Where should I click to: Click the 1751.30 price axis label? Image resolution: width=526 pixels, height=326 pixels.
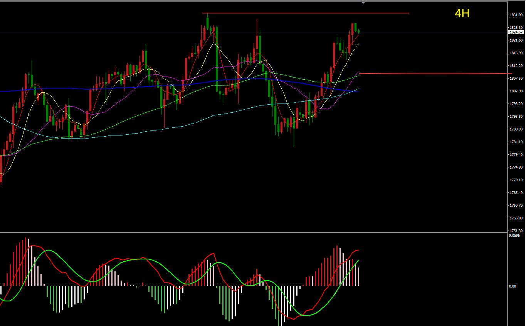coord(516,231)
